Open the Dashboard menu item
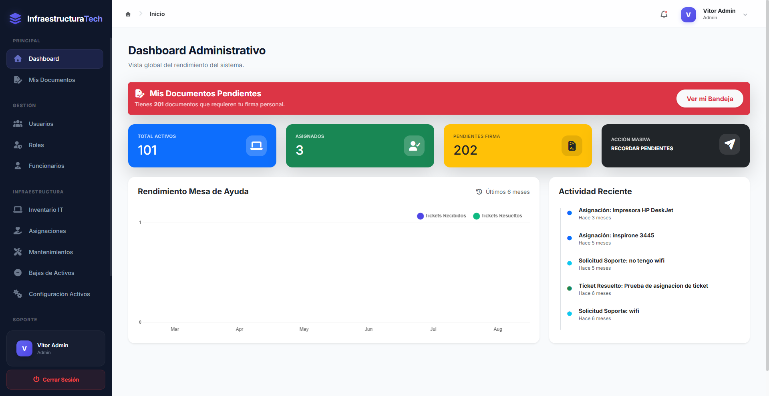769x396 pixels. 55,59
